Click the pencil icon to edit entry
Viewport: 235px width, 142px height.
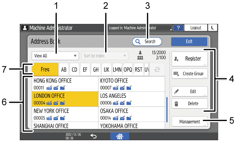tap(177, 92)
